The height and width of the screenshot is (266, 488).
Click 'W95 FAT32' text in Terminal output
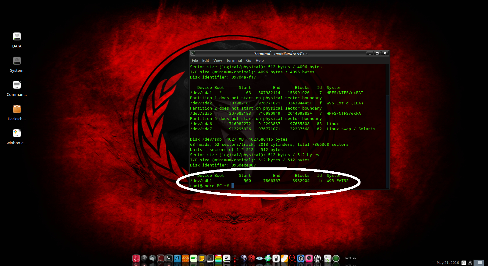click(x=338, y=181)
